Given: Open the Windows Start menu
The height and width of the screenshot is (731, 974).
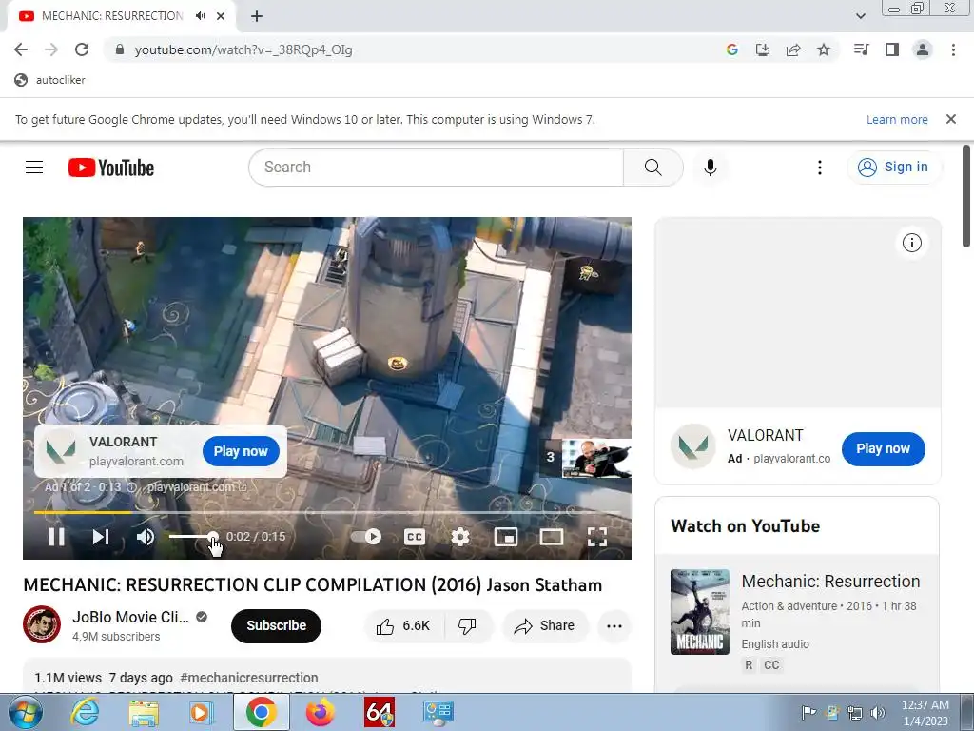Looking at the screenshot, I should coord(24,712).
